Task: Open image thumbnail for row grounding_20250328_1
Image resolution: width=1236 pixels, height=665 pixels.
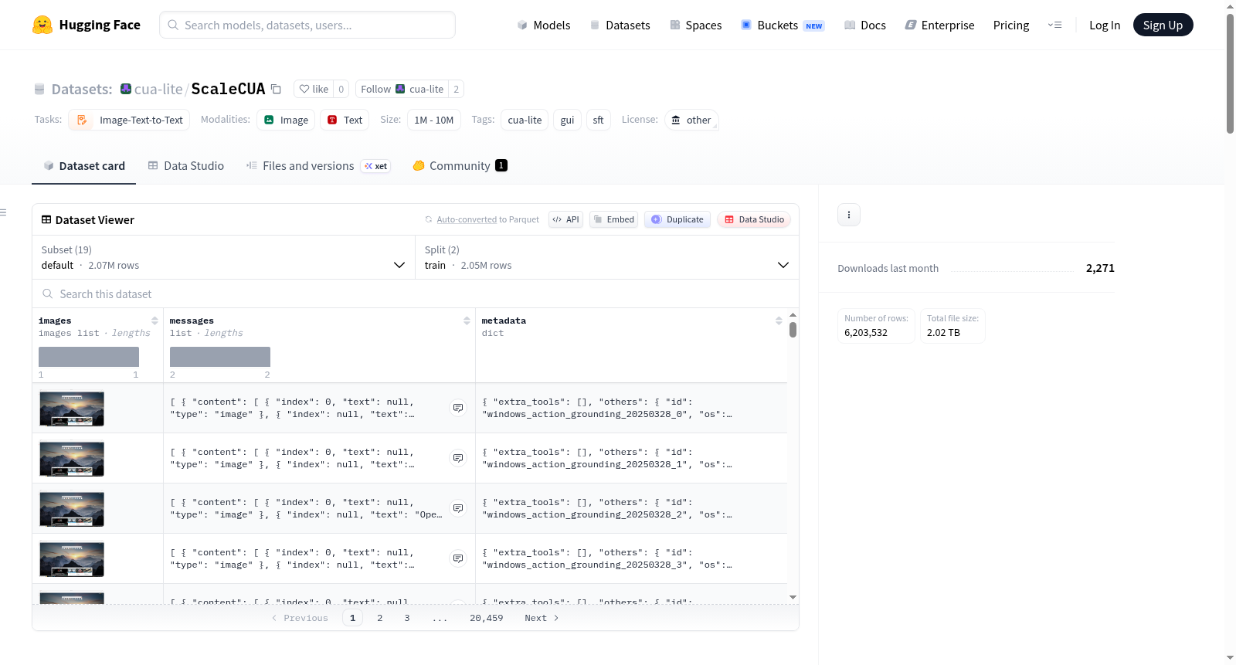Action: coord(72,459)
